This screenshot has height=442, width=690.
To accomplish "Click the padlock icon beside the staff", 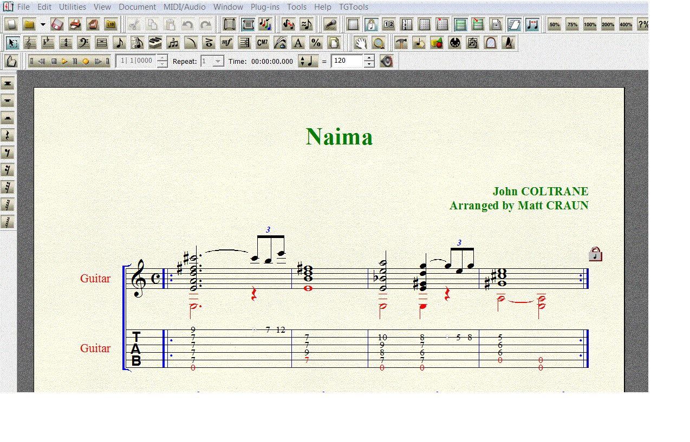I will (595, 254).
